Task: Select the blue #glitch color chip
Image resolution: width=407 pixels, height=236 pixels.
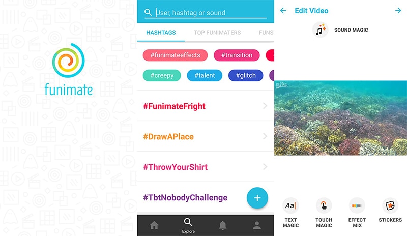Action: coord(245,76)
